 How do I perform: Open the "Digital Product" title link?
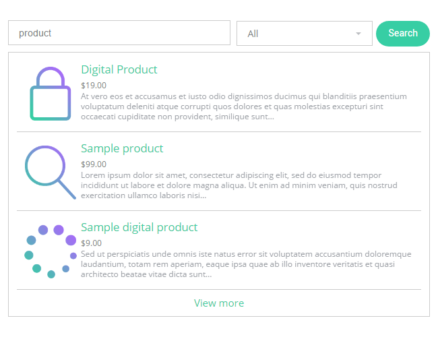pos(119,69)
